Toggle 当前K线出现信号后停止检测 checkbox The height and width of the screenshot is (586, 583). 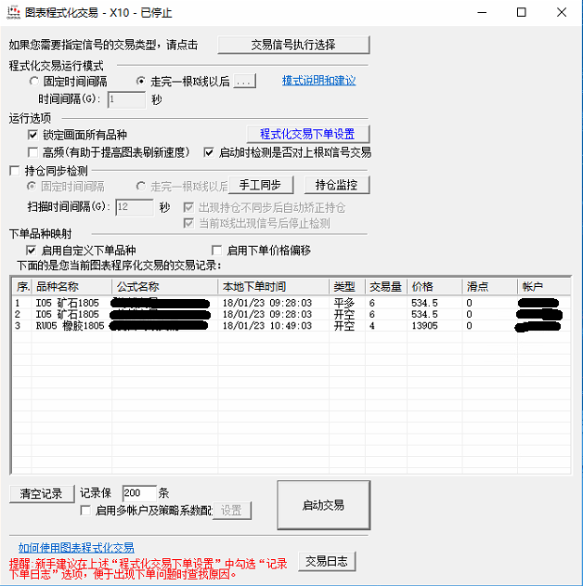[188, 224]
